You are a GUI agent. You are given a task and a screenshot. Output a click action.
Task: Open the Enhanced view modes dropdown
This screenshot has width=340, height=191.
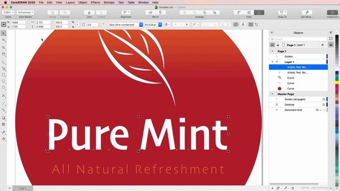point(25,12)
